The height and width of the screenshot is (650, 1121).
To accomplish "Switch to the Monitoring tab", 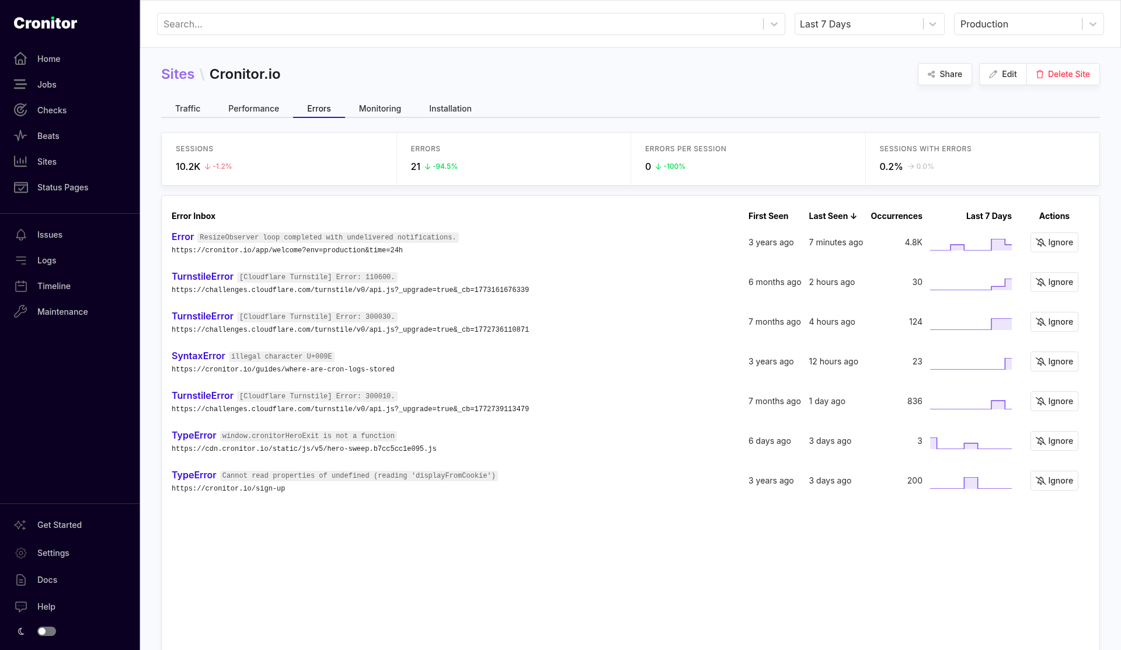I will (380, 109).
